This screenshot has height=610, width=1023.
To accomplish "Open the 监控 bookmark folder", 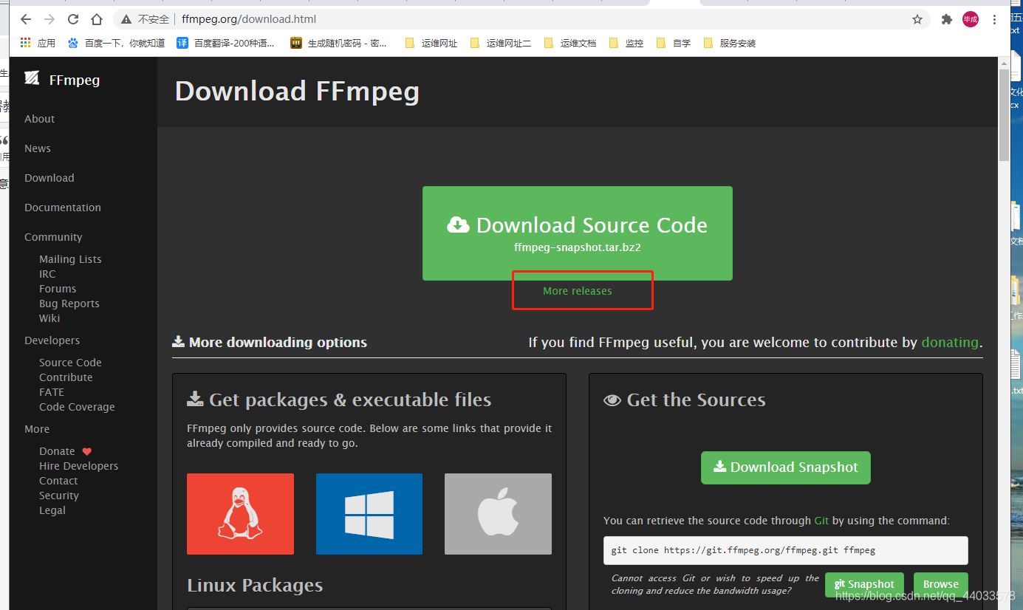I will 626,43.
